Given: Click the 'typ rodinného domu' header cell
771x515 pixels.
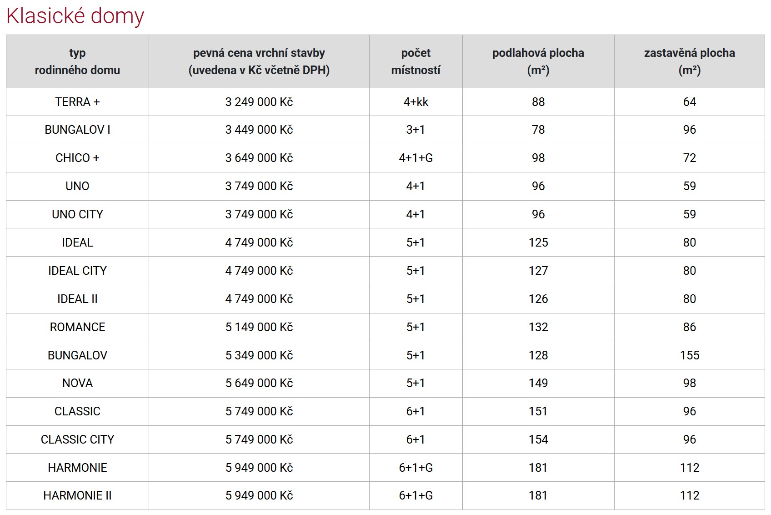Looking at the screenshot, I should tap(77, 61).
